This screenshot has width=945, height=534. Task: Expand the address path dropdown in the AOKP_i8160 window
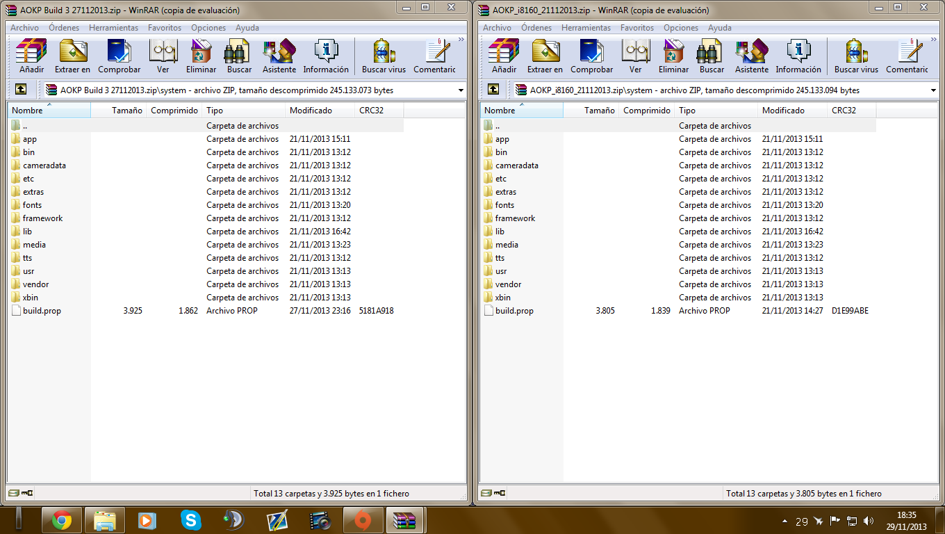click(933, 90)
